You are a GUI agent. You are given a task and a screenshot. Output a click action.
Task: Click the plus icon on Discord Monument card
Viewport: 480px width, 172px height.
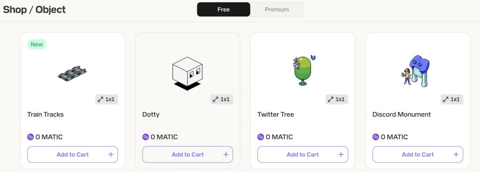[456, 155]
